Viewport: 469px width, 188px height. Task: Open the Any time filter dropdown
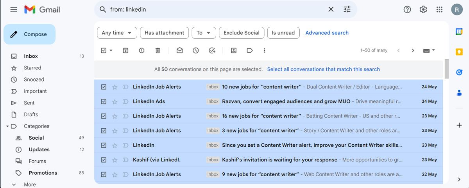(x=116, y=33)
